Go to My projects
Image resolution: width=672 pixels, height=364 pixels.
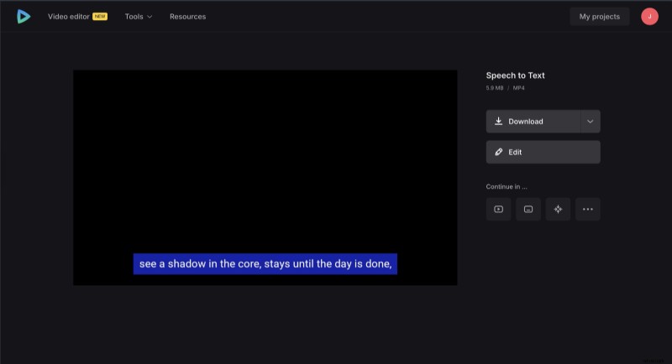point(599,16)
